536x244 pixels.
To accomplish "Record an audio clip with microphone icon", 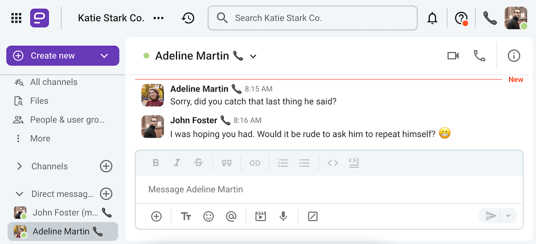I will [x=283, y=216].
